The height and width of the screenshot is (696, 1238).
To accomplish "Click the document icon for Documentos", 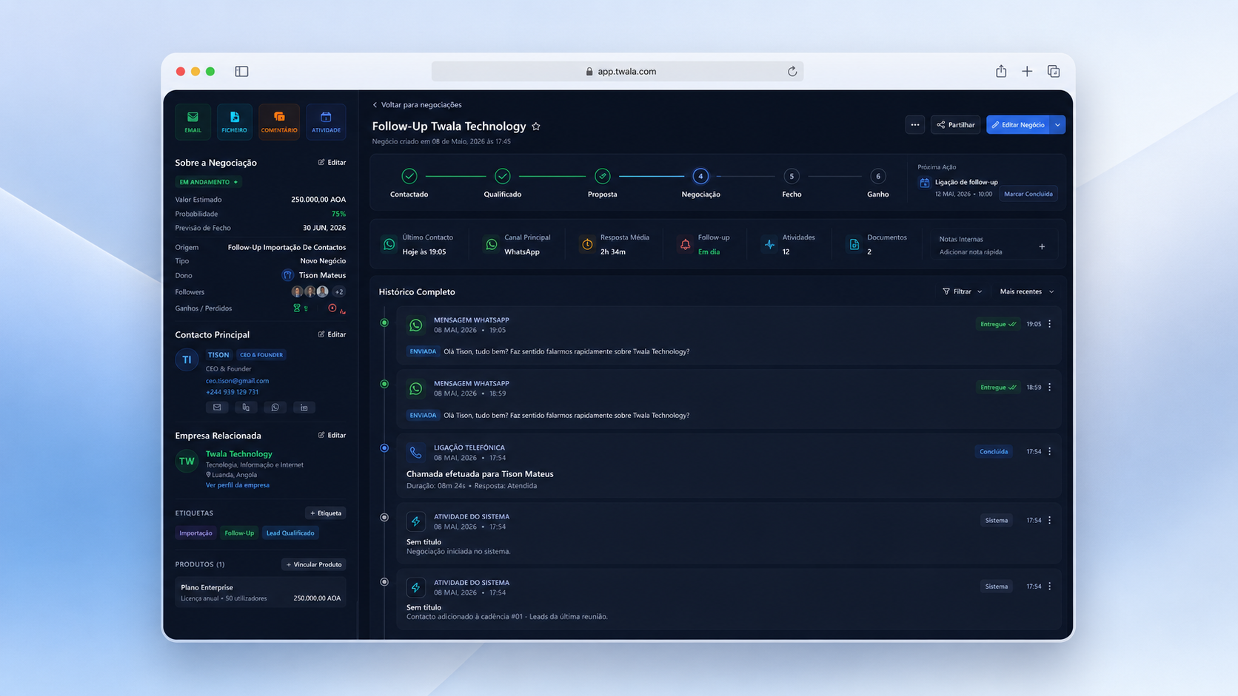I will 854,244.
